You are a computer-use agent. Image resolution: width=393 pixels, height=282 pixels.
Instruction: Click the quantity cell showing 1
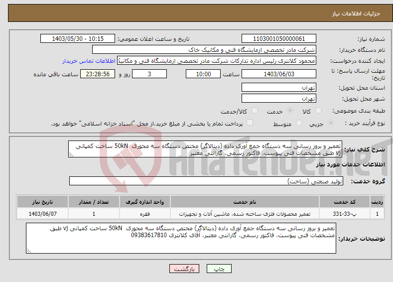click(x=94, y=214)
